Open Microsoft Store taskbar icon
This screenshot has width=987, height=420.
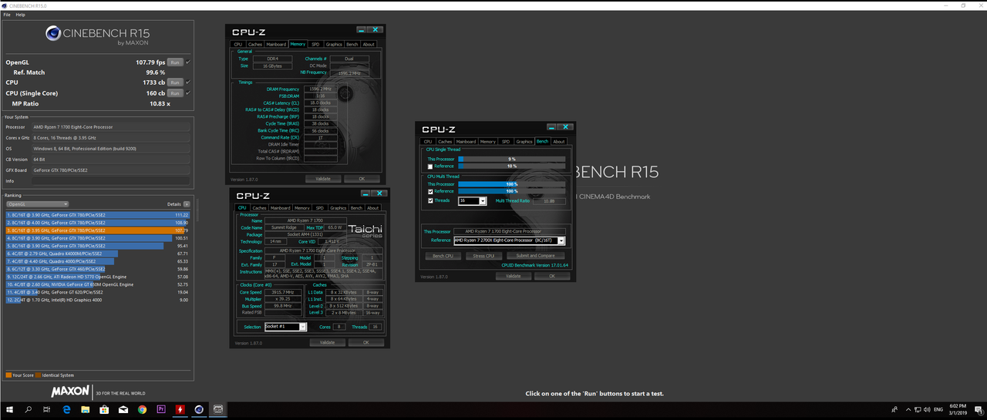pos(103,409)
